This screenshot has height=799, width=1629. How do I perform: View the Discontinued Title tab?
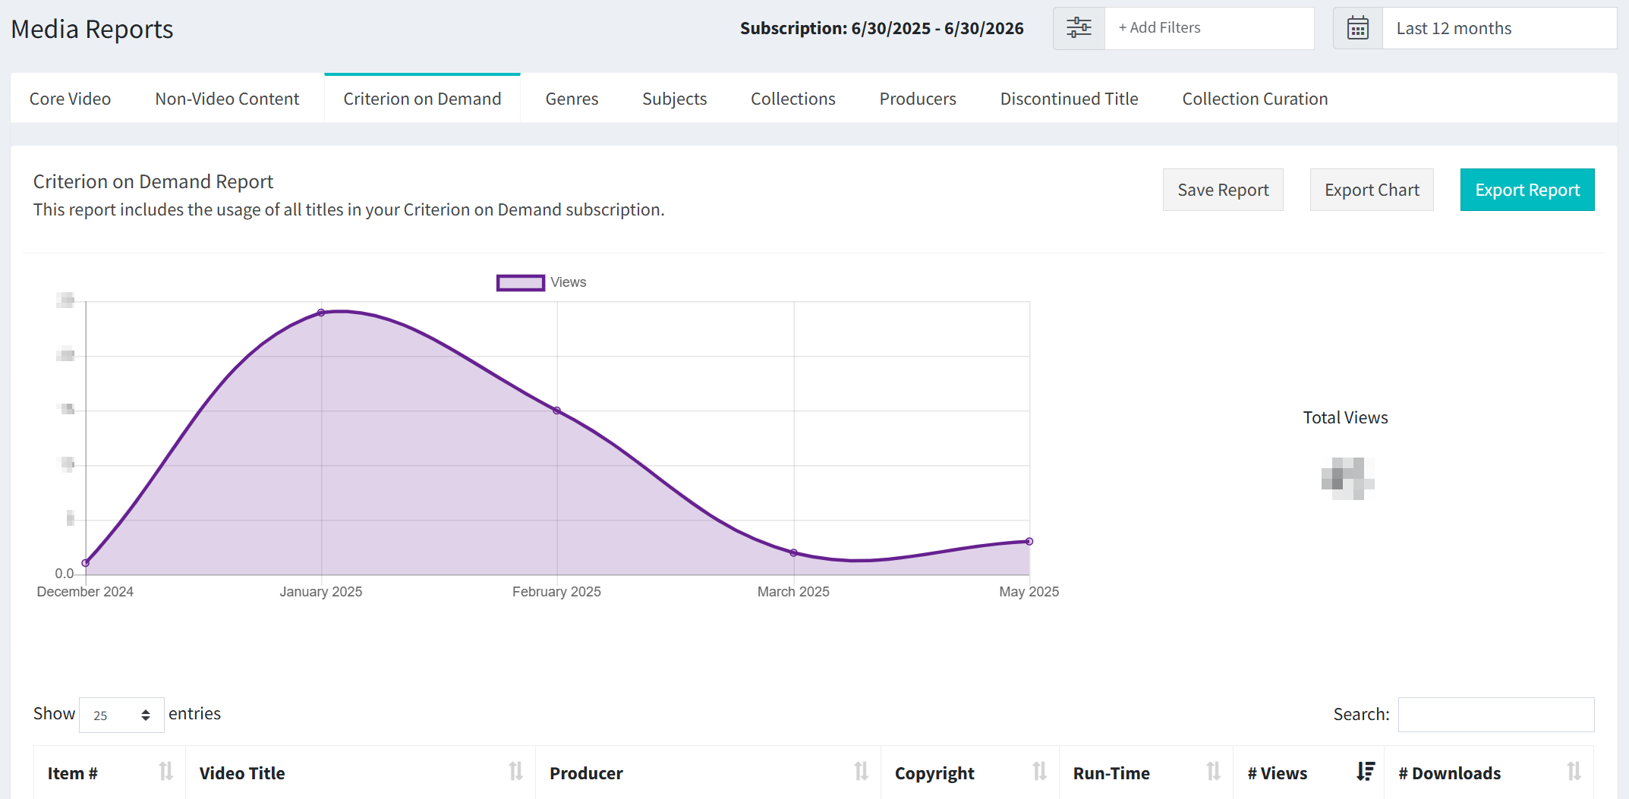1069,99
